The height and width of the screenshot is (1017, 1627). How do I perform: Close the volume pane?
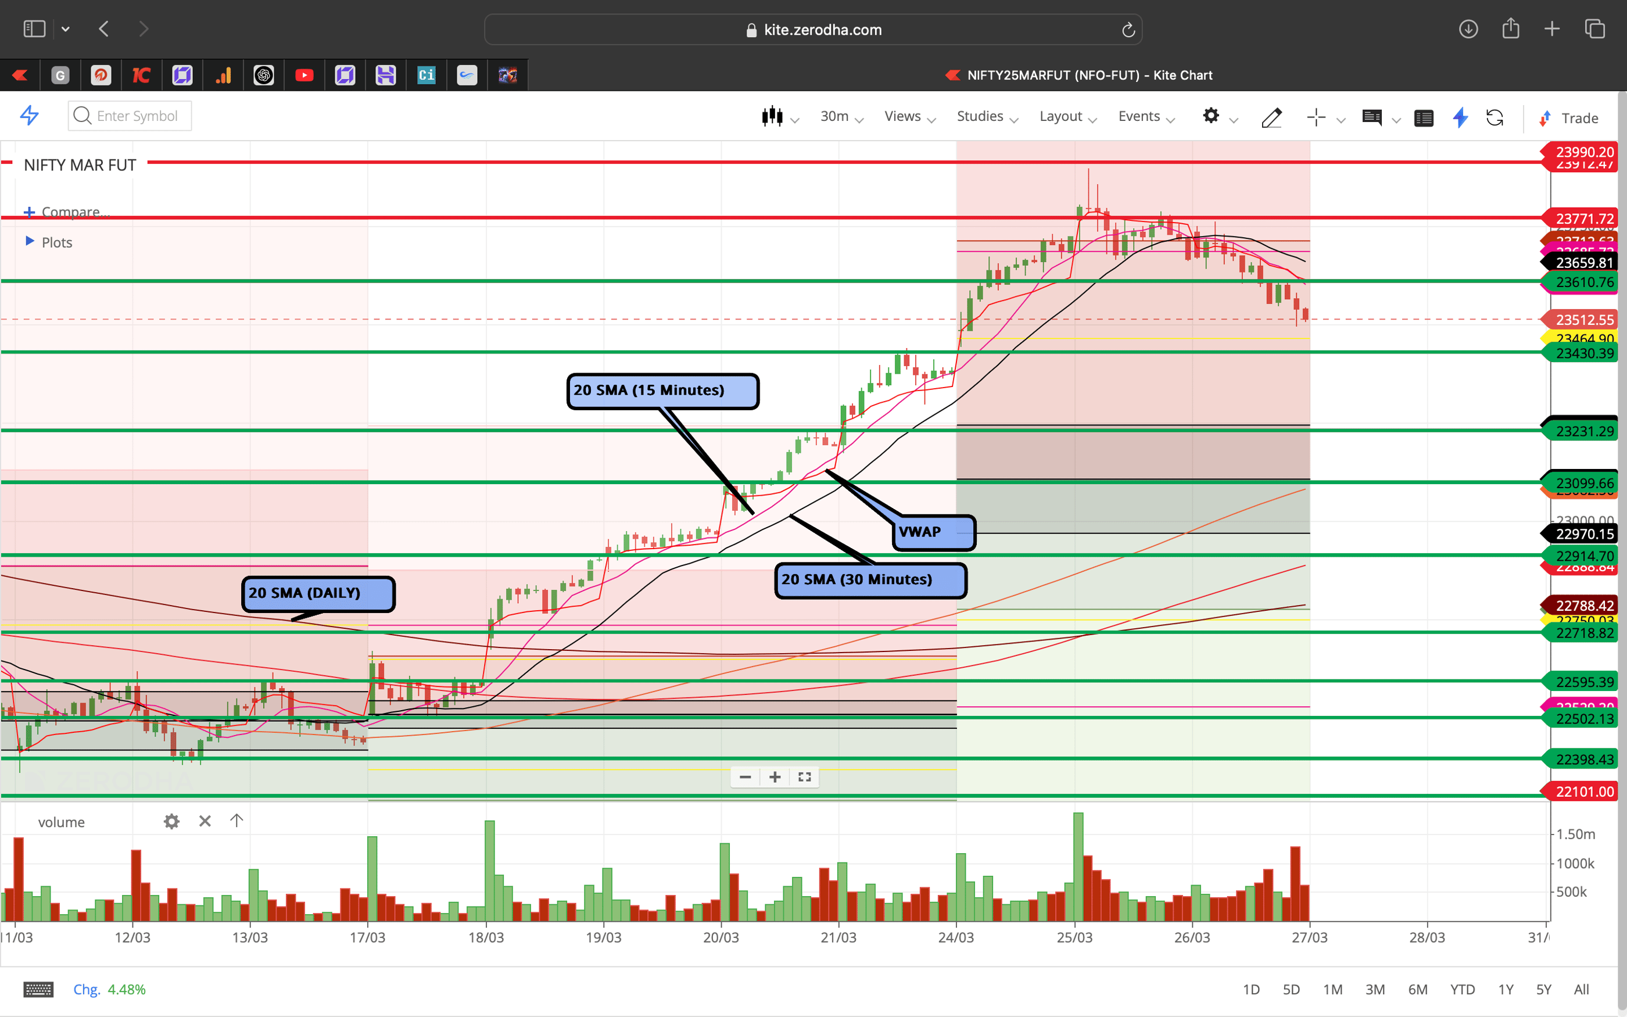(205, 821)
